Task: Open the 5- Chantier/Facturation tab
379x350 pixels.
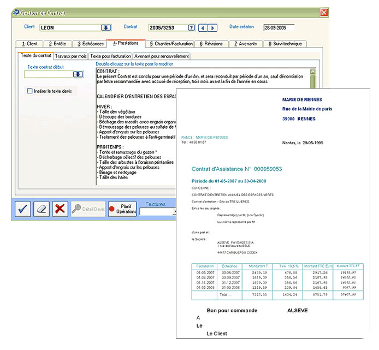Action: click(x=170, y=44)
